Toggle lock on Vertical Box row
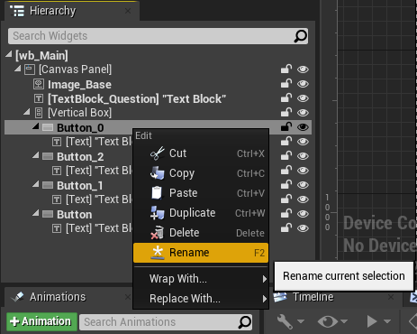417x334 pixels. (286, 113)
